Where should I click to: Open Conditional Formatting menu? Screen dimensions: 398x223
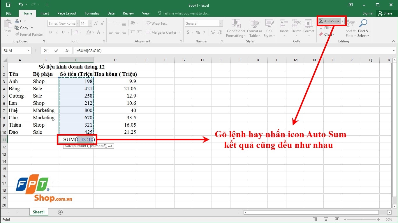click(236, 28)
